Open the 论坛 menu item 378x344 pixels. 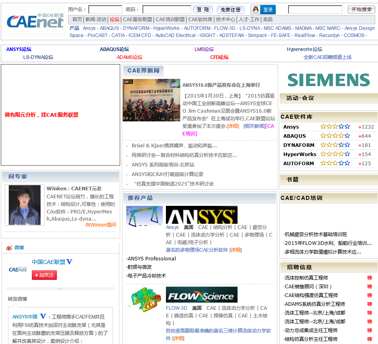coord(115,19)
